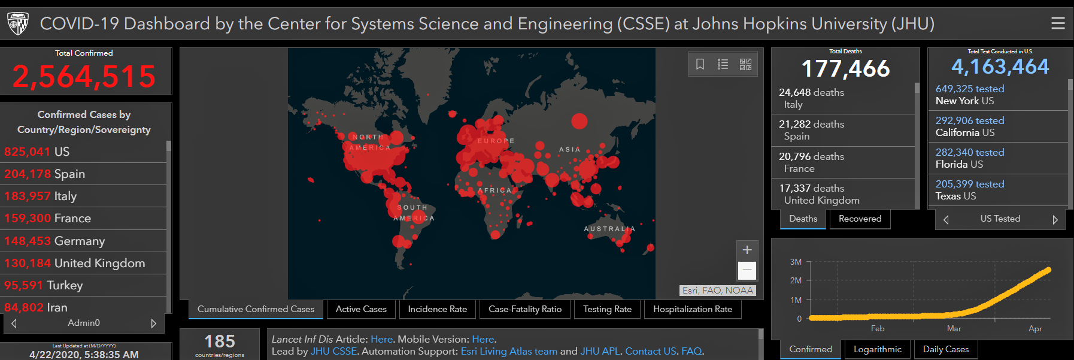Click the Esri, FAO, NOAA attribution
This screenshot has width=1074, height=360.
tap(718, 291)
